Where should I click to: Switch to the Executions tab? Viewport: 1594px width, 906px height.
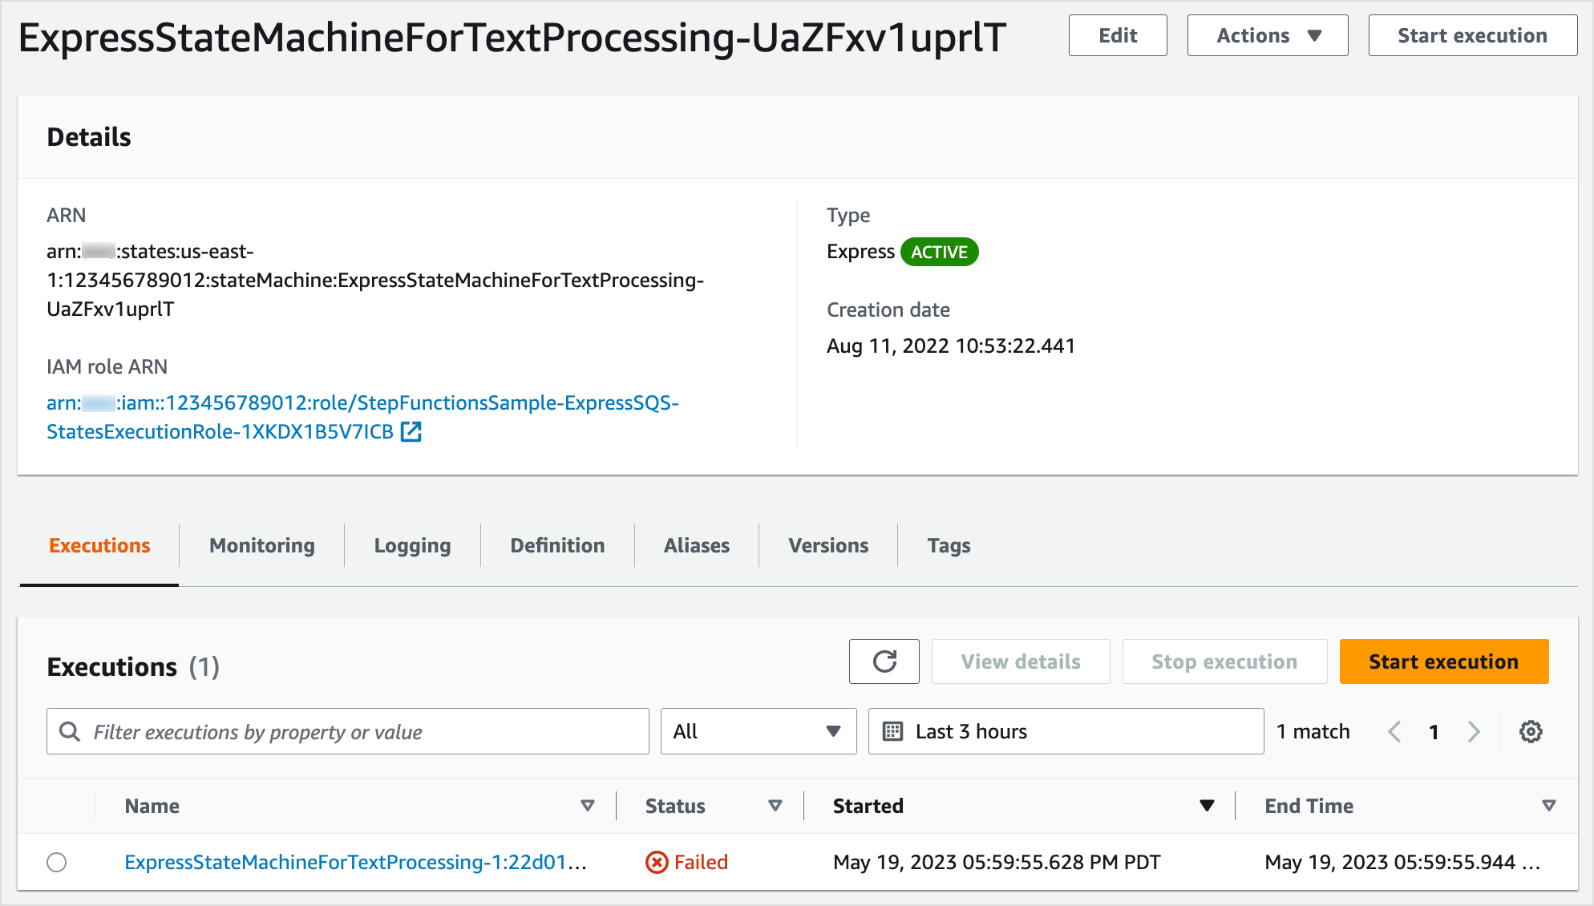coord(99,545)
